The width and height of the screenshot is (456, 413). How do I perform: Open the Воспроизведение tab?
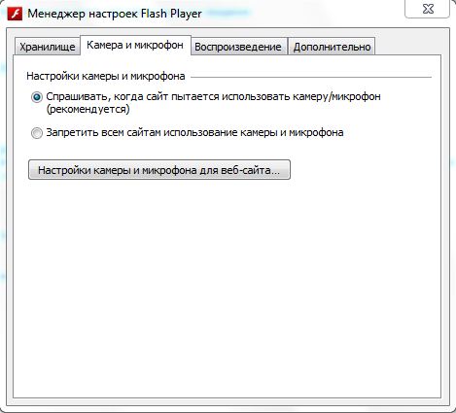click(x=238, y=47)
